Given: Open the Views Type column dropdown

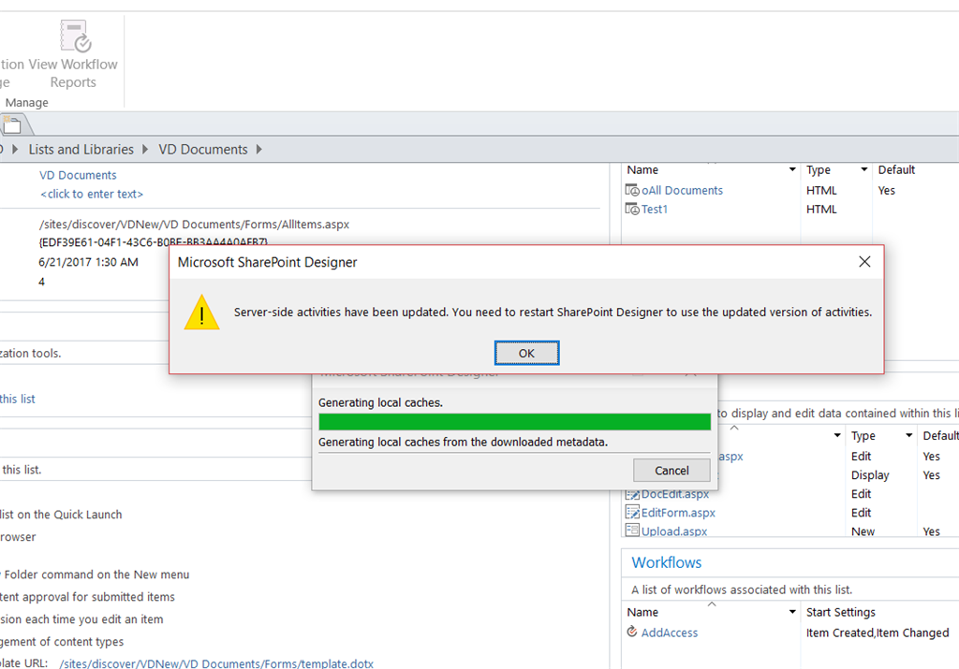Looking at the screenshot, I should 864,169.
